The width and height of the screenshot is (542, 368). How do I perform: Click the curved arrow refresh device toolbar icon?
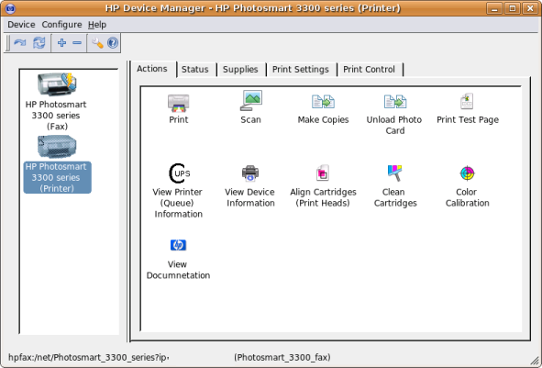point(20,43)
